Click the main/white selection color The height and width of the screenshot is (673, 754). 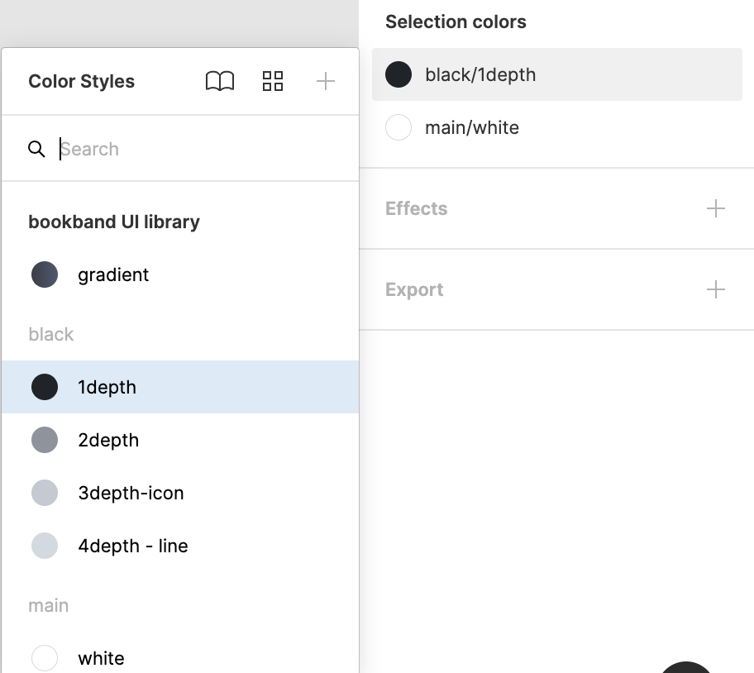coord(471,127)
